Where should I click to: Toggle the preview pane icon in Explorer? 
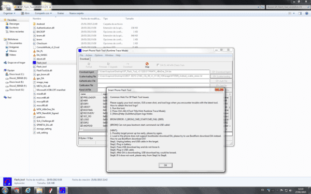300,13
